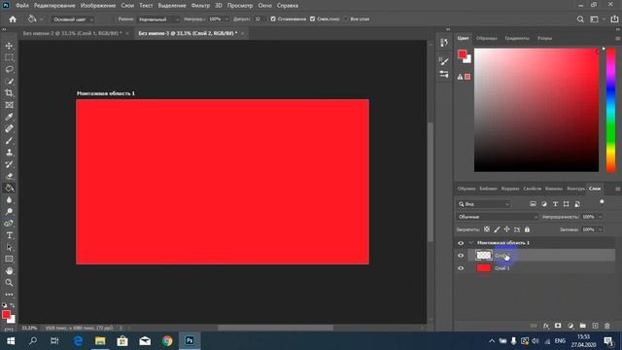
Task: Add a layer mask
Action: tap(558, 326)
